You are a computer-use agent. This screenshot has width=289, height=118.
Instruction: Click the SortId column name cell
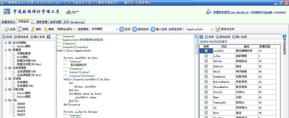pos(224,92)
